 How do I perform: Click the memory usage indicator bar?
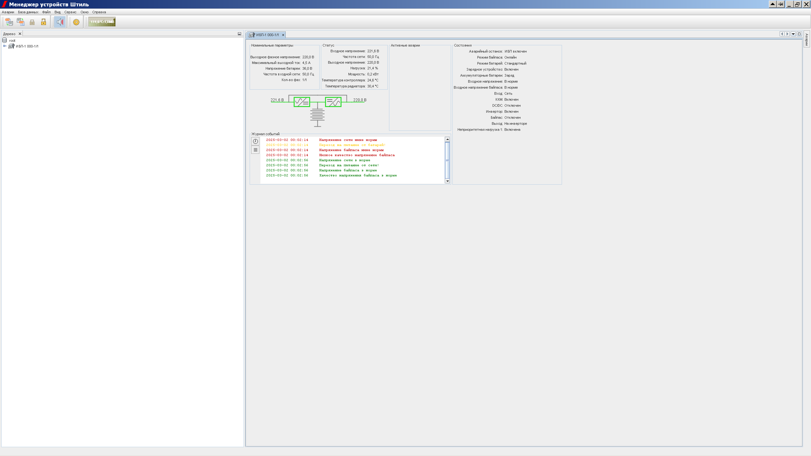(102, 22)
